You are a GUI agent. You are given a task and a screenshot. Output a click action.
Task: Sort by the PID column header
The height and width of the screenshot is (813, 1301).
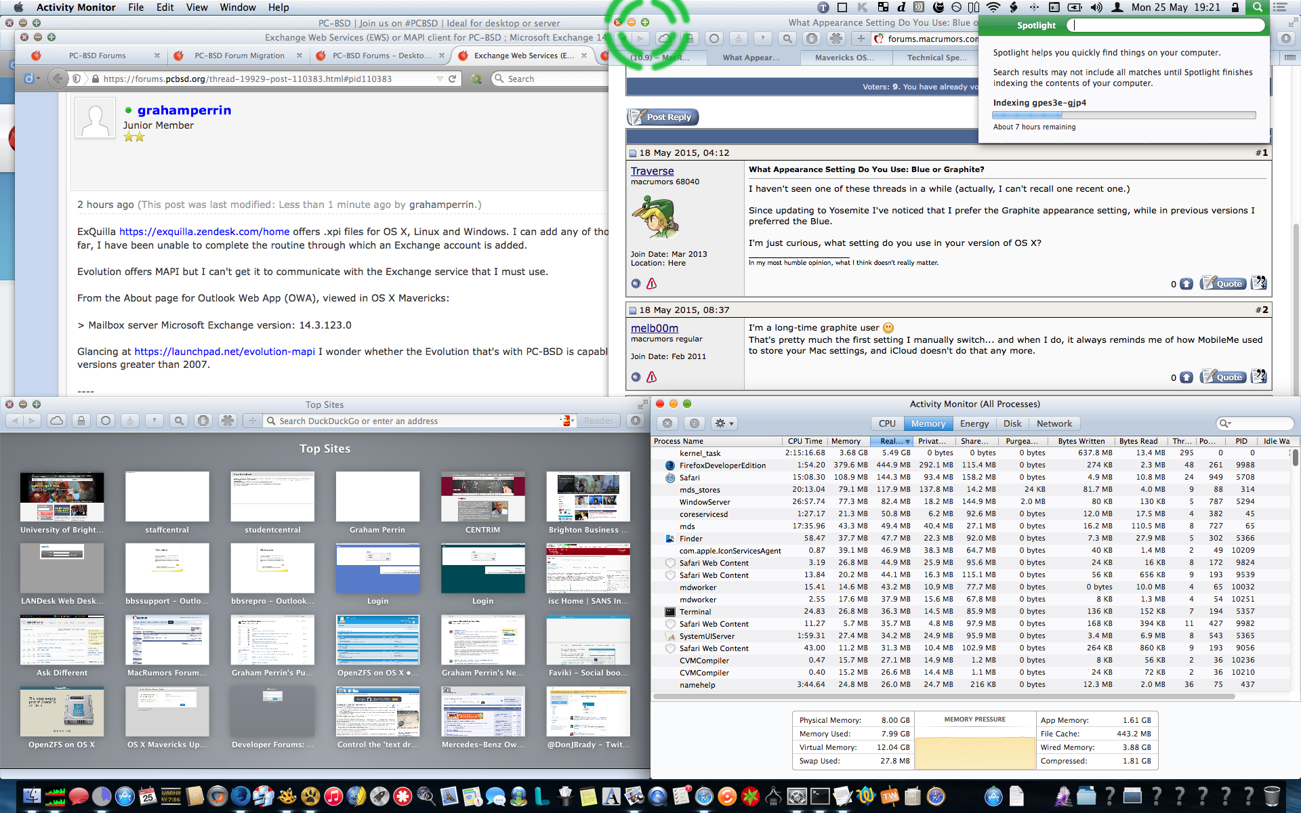pos(1241,441)
